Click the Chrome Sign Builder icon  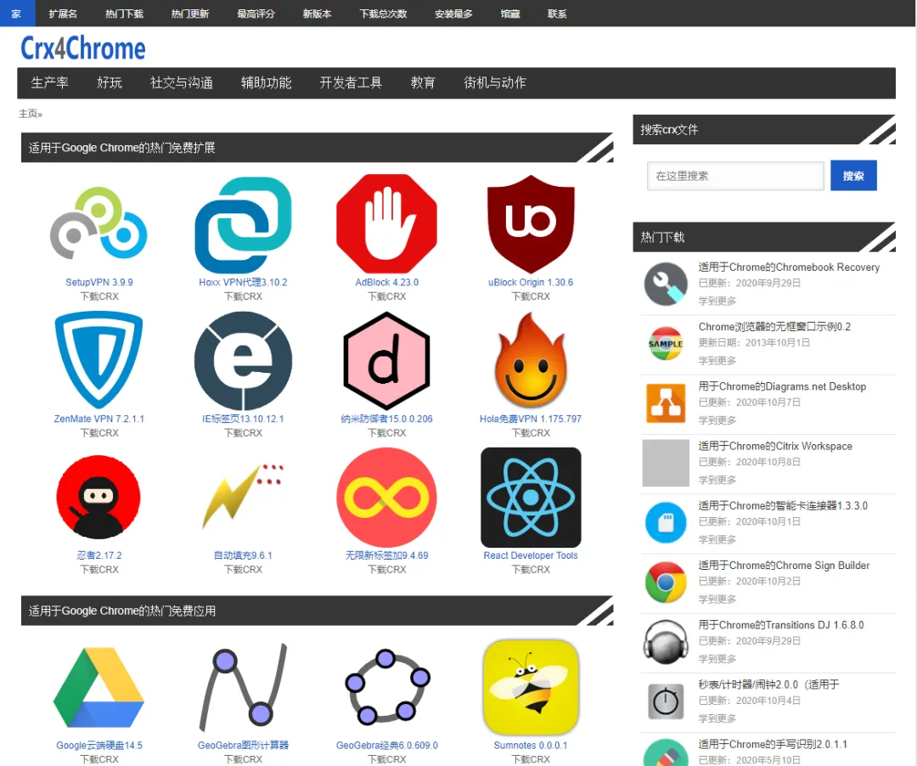(x=666, y=583)
